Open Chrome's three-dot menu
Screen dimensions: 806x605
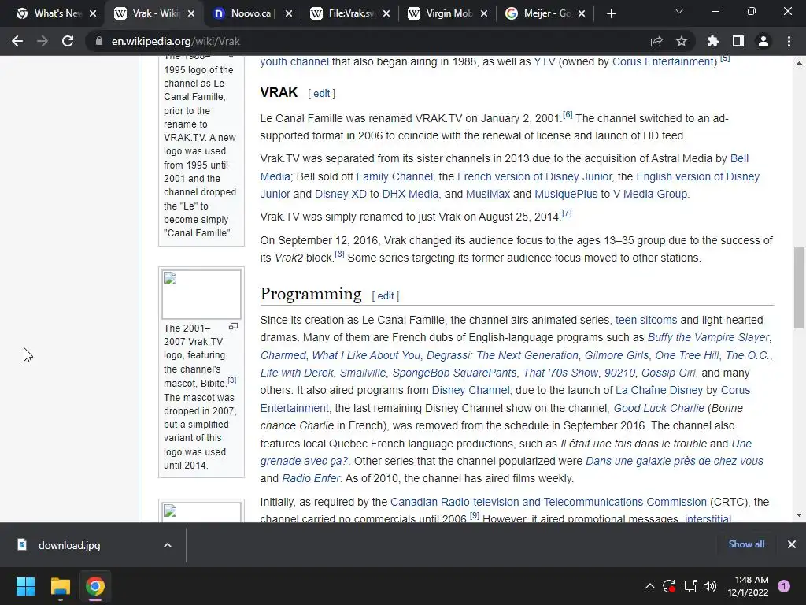click(789, 41)
